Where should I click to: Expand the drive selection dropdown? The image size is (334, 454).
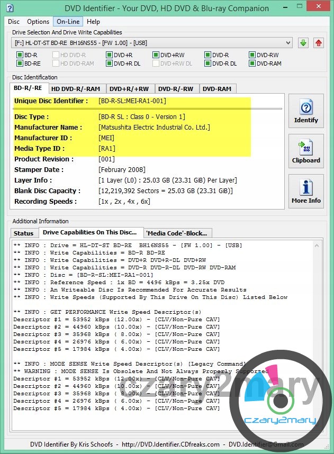(288, 43)
